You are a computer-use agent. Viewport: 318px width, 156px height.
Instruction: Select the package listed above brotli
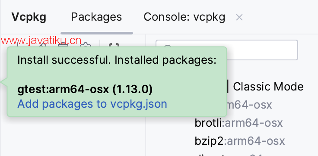pyautogui.click(x=249, y=105)
